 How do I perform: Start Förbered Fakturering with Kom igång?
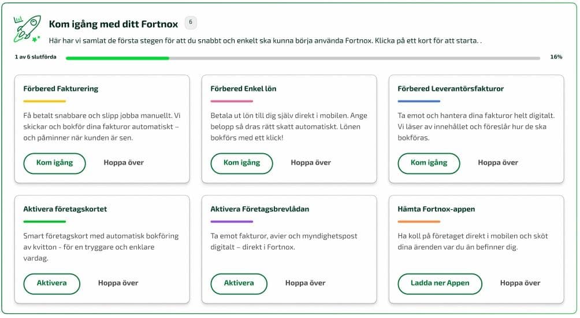(54, 163)
